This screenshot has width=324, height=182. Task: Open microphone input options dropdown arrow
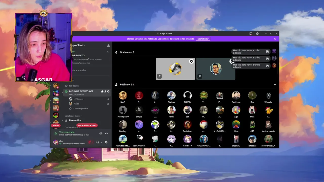(93, 142)
